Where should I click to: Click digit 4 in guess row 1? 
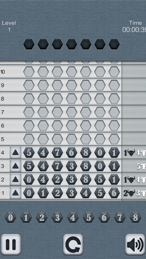86,193
